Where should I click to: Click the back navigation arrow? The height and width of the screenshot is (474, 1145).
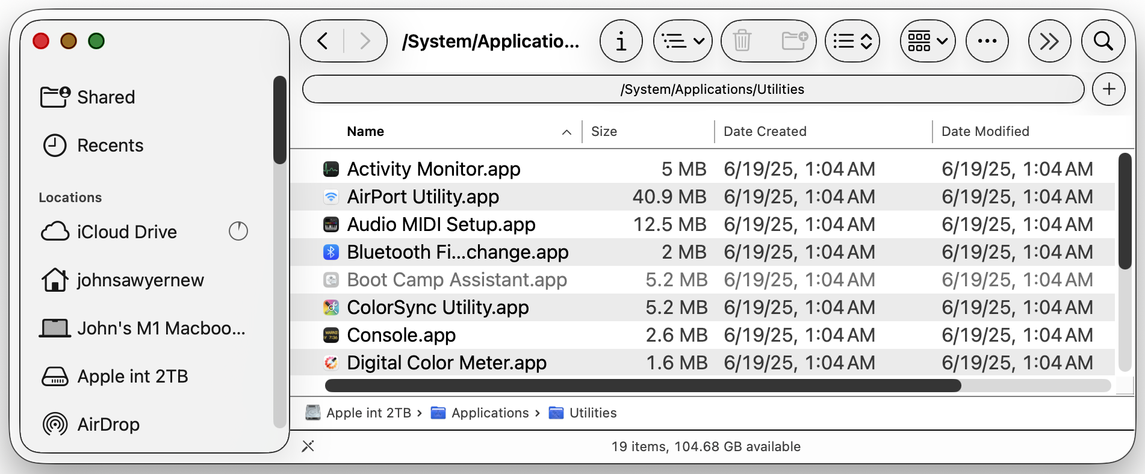pos(323,42)
